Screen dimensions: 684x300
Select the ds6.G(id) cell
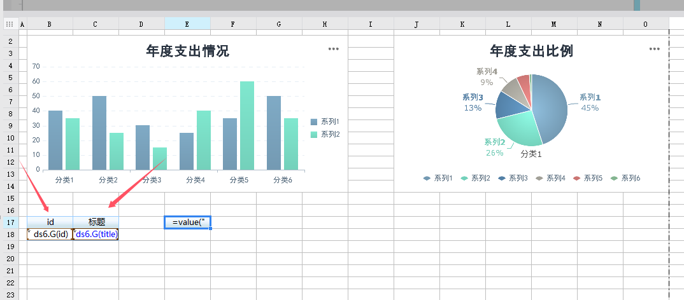pyautogui.click(x=50, y=235)
